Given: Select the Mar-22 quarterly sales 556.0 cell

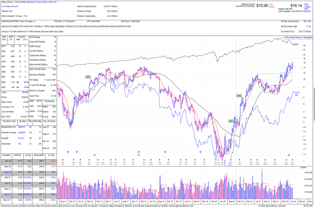Looking at the screenshot, I should tap(38, 200).
